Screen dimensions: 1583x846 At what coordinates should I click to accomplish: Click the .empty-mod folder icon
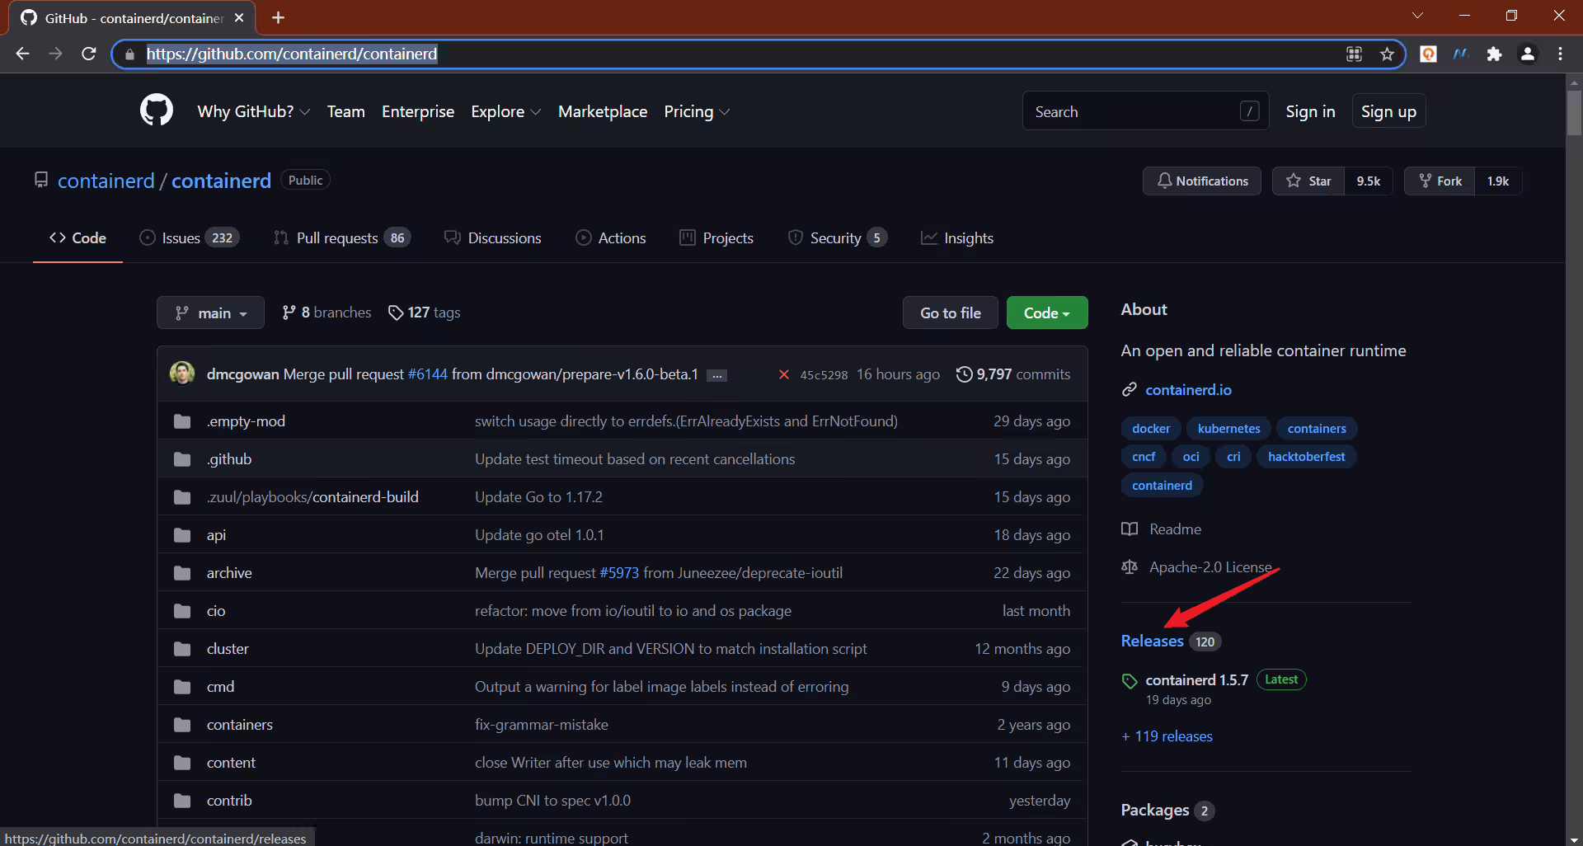click(x=182, y=421)
